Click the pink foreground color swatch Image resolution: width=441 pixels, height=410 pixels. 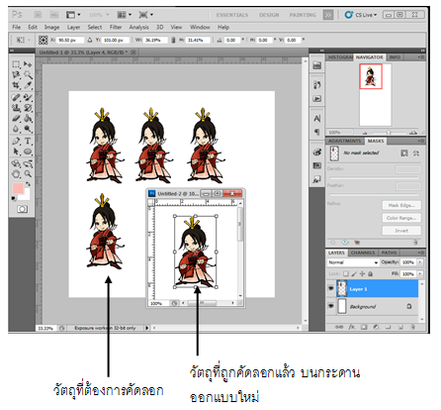pyautogui.click(x=18, y=188)
